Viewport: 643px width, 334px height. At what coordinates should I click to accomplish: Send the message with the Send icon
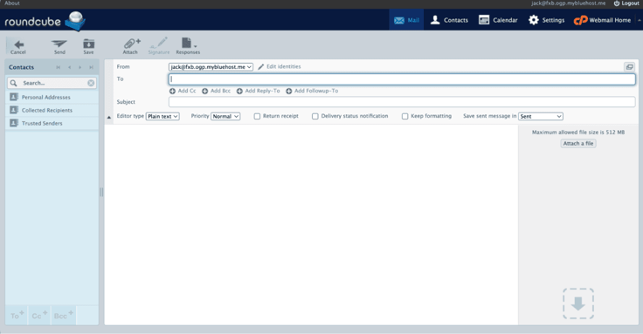point(59,46)
